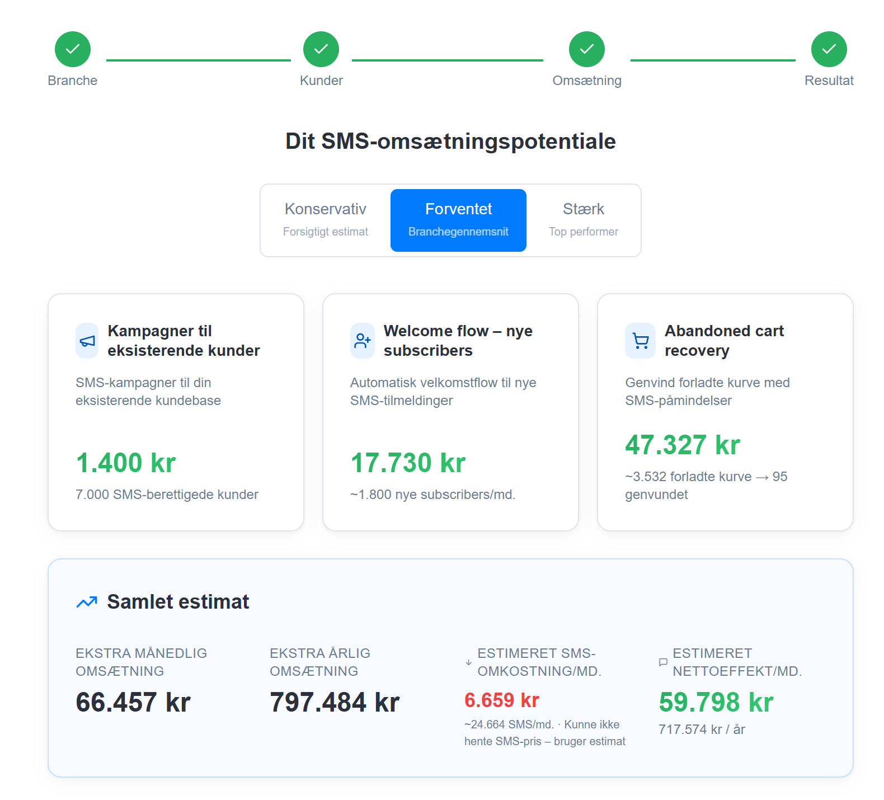This screenshot has width=884, height=800.
Task: Click the Resultat step label
Action: coord(829,81)
